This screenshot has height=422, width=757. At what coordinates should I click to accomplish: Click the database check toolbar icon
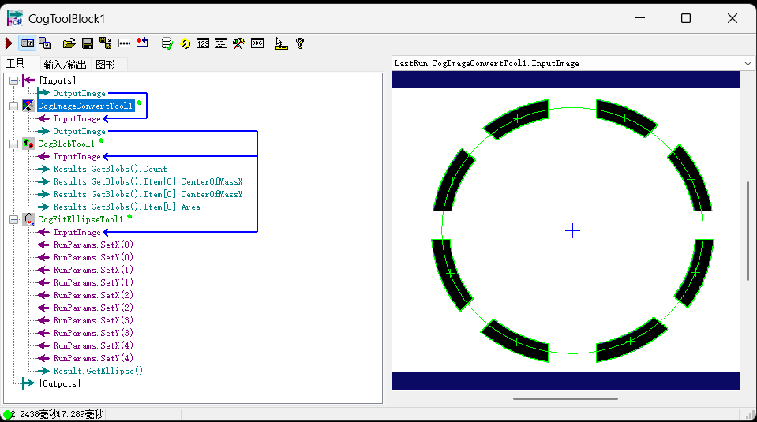167,43
